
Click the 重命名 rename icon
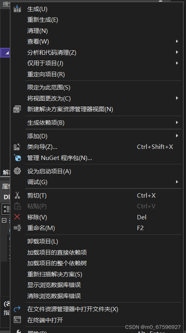tap(17, 228)
